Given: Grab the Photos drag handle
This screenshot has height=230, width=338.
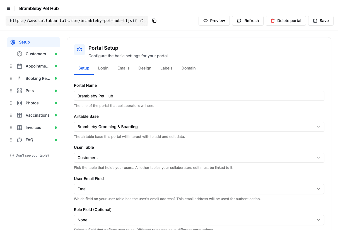Looking at the screenshot, I should [11, 103].
